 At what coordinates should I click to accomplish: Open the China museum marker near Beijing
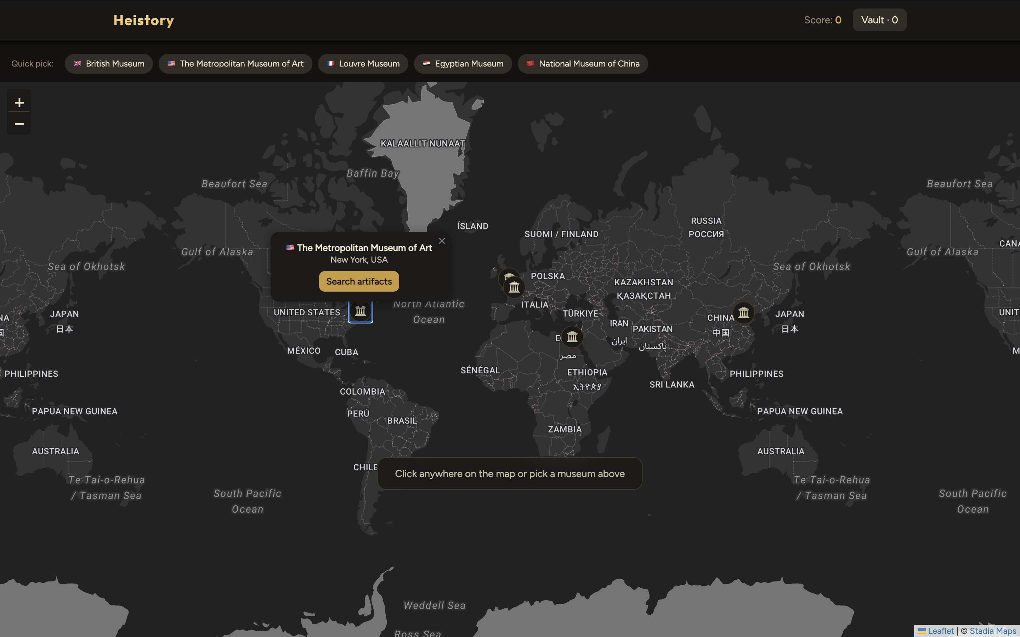click(x=743, y=312)
